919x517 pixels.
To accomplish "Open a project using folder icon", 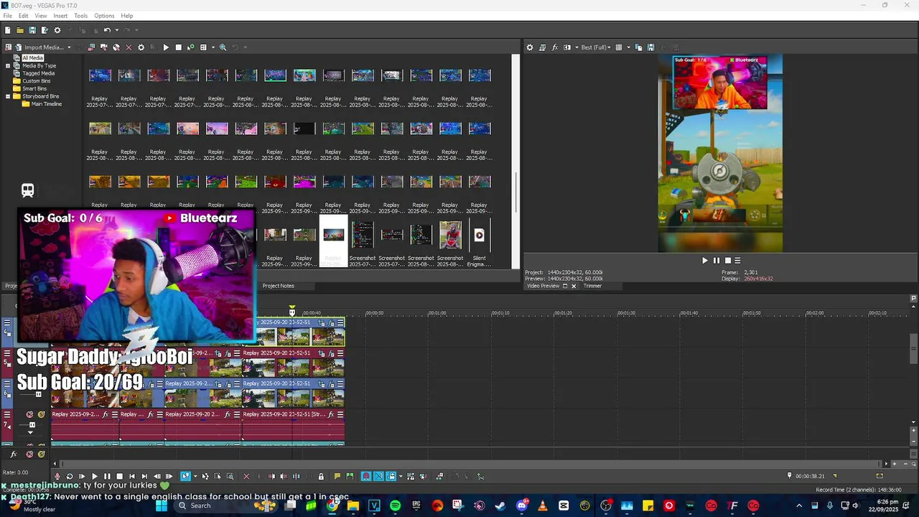I will tap(20, 30).
